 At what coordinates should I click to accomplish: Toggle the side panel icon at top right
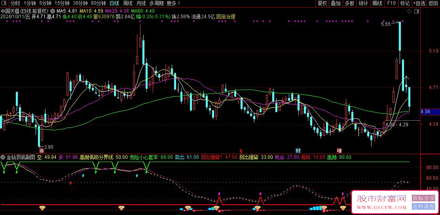[416, 11]
